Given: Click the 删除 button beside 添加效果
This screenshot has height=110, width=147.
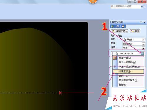Looking at the screenshot, I should (135, 31).
